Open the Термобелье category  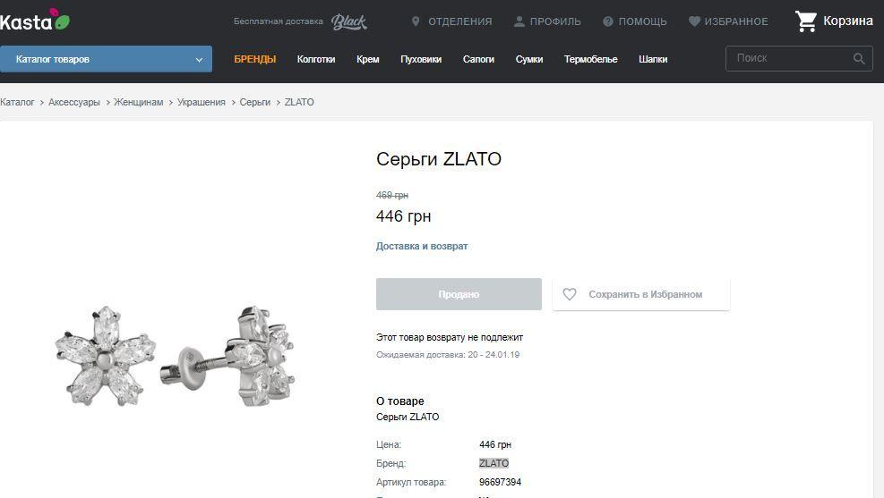pos(590,60)
